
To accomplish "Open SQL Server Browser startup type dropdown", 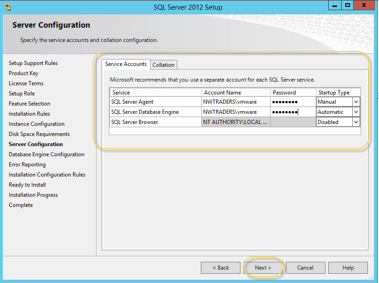I will [355, 122].
